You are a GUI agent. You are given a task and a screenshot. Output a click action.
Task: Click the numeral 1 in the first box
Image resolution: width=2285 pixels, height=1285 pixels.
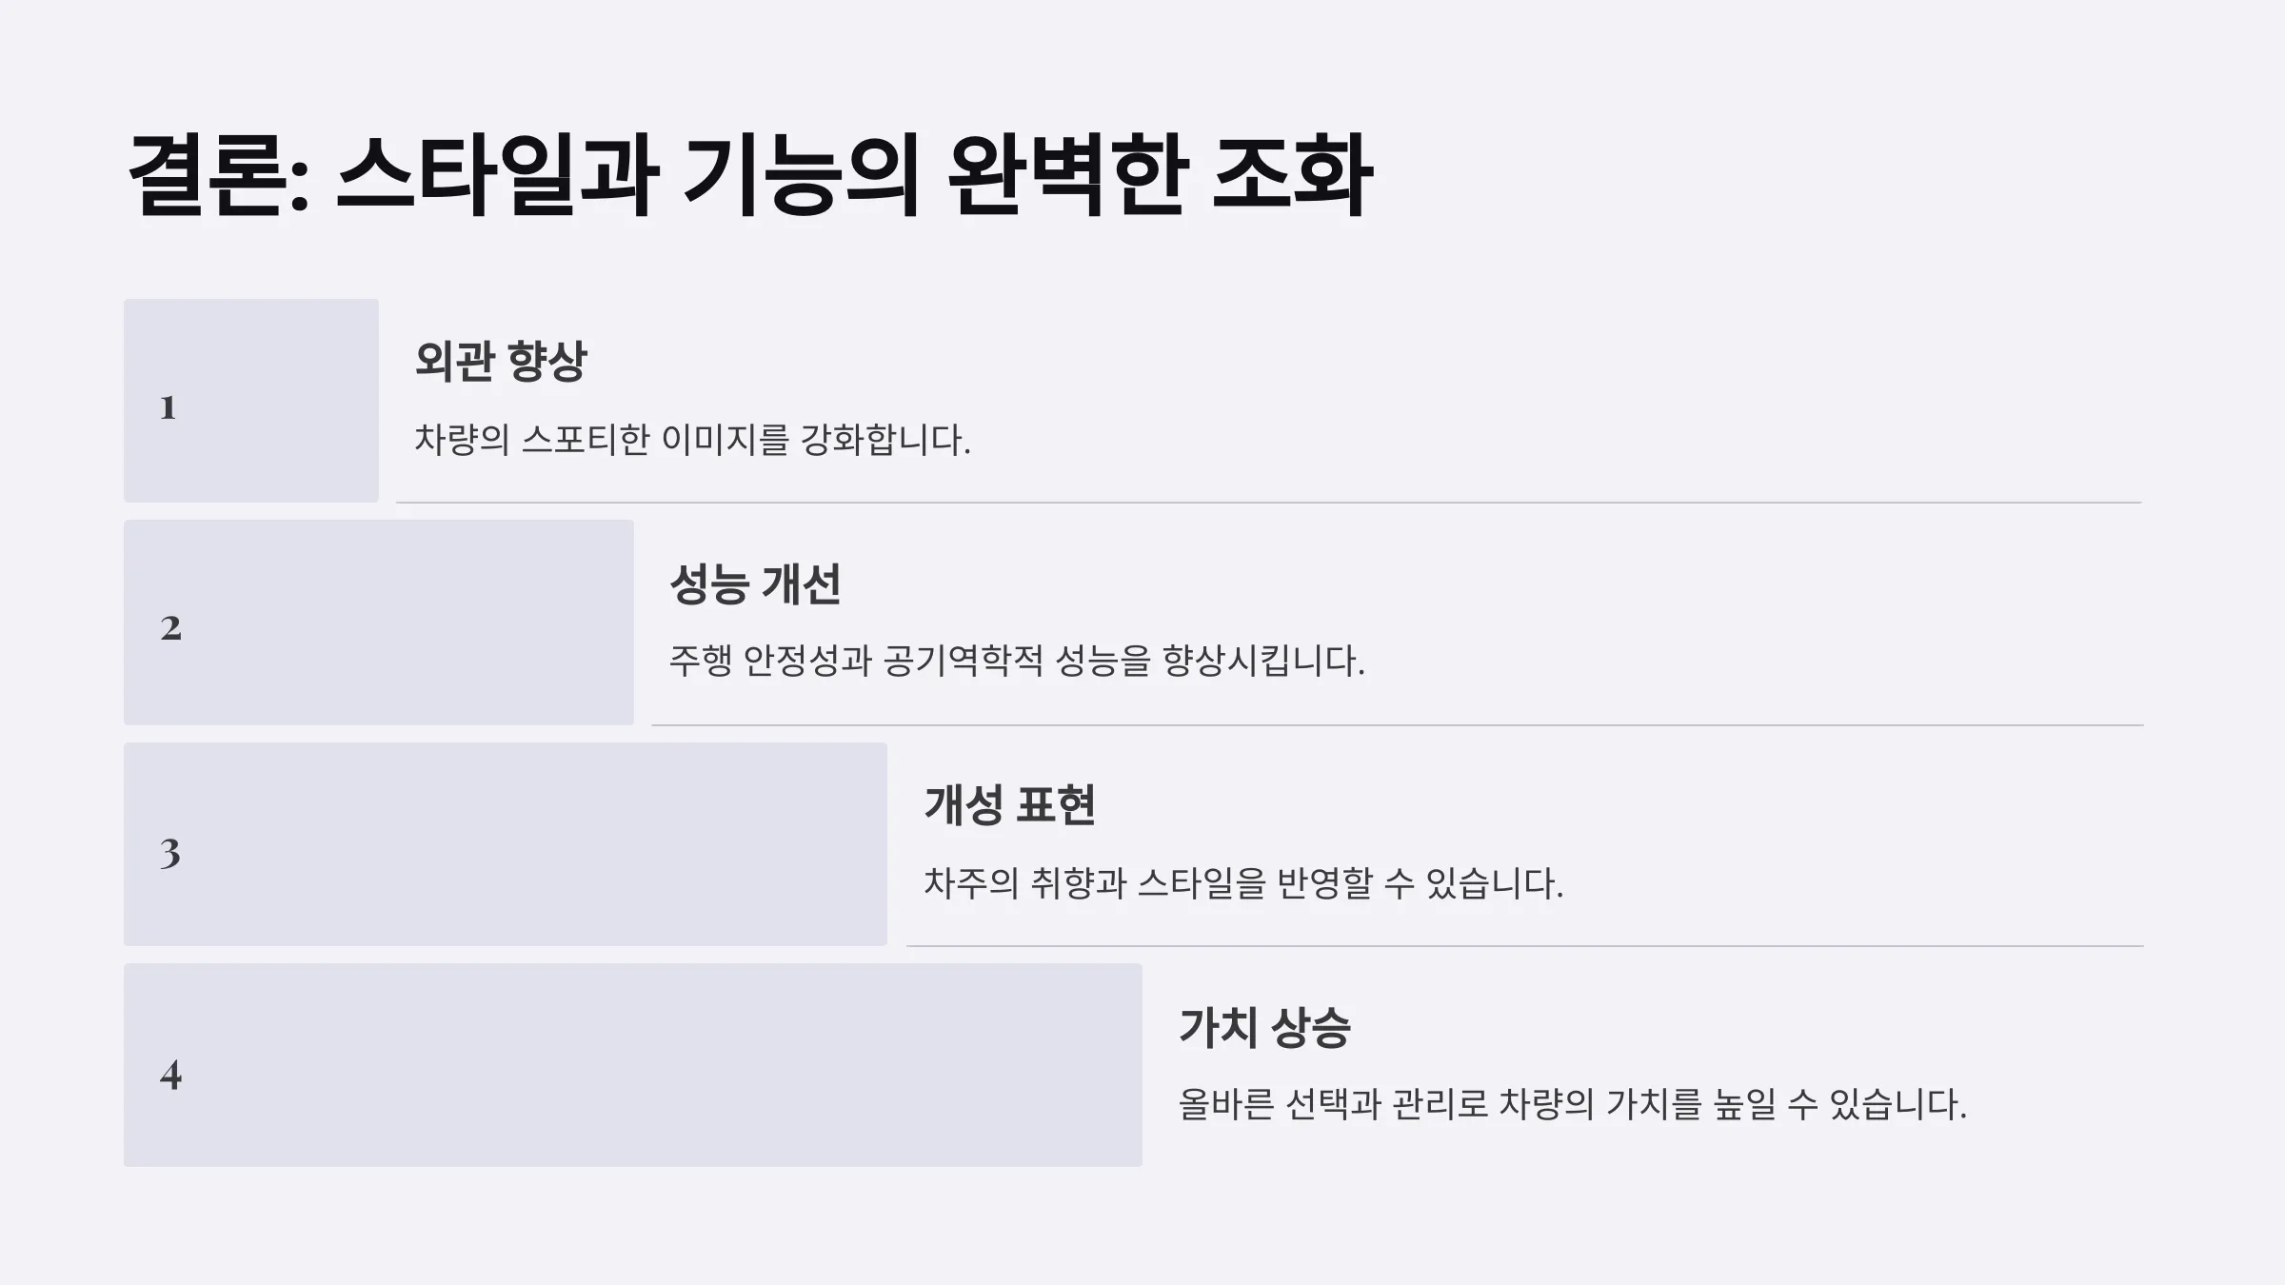pos(168,407)
